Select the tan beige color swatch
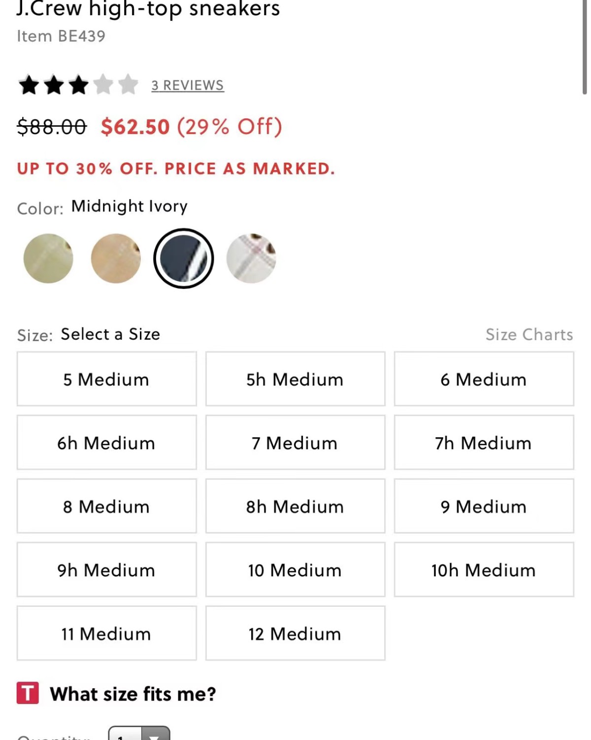 pyautogui.click(x=116, y=258)
